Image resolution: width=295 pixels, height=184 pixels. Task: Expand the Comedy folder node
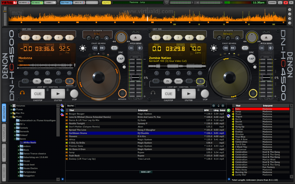coord(15,128)
